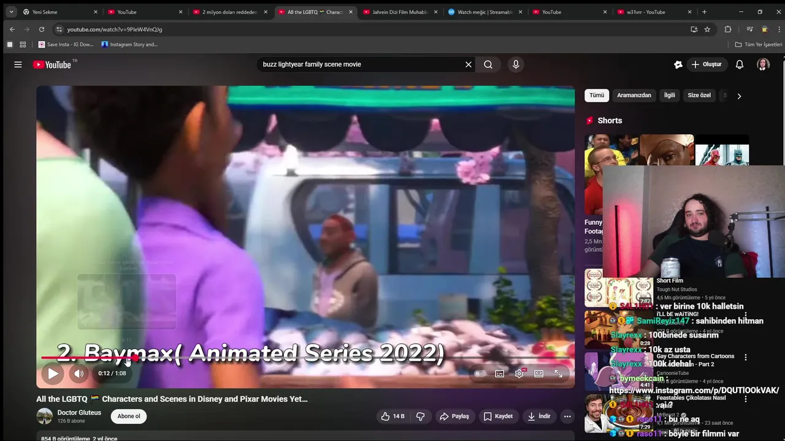Open the tab search dropdown arrow

pos(11,12)
